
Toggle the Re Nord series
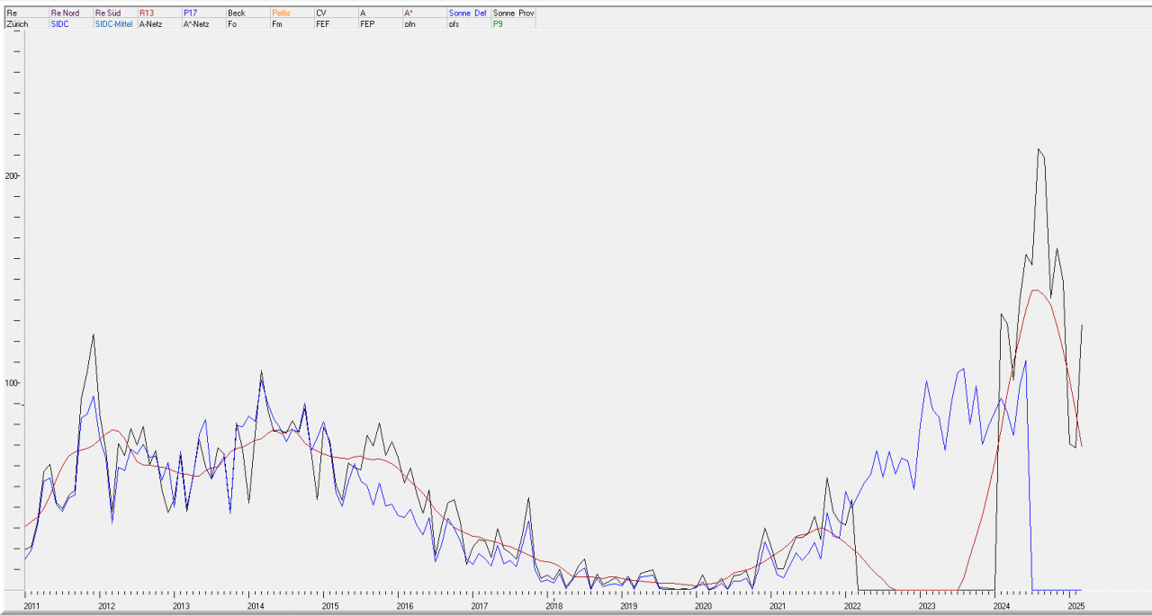65,13
